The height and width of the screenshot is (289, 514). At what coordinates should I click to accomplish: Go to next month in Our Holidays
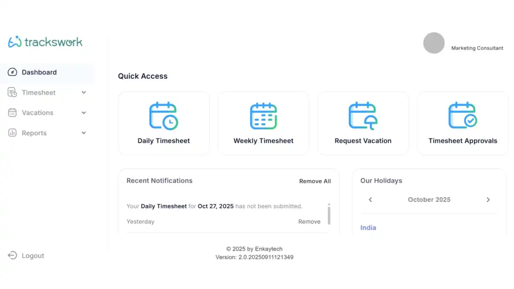(488, 200)
